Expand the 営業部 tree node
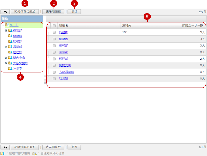Image resolution: width=207 pixels, height=156 pixels. click(x=6, y=47)
